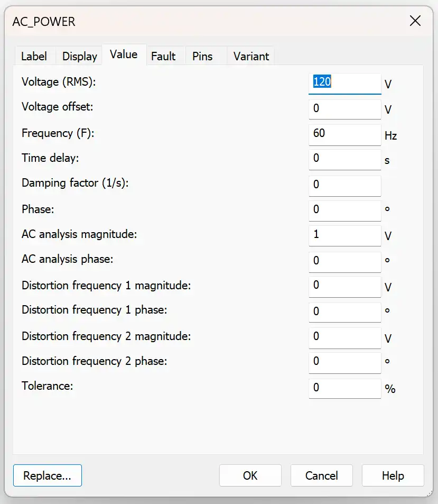
Task: Select the Time delay field
Action: tap(344, 159)
